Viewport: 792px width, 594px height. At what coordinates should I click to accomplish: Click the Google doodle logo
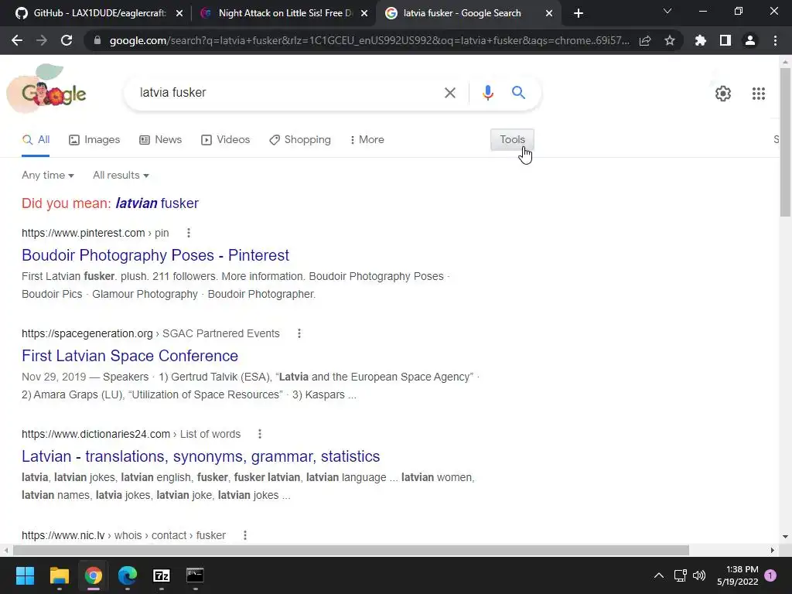[47, 89]
